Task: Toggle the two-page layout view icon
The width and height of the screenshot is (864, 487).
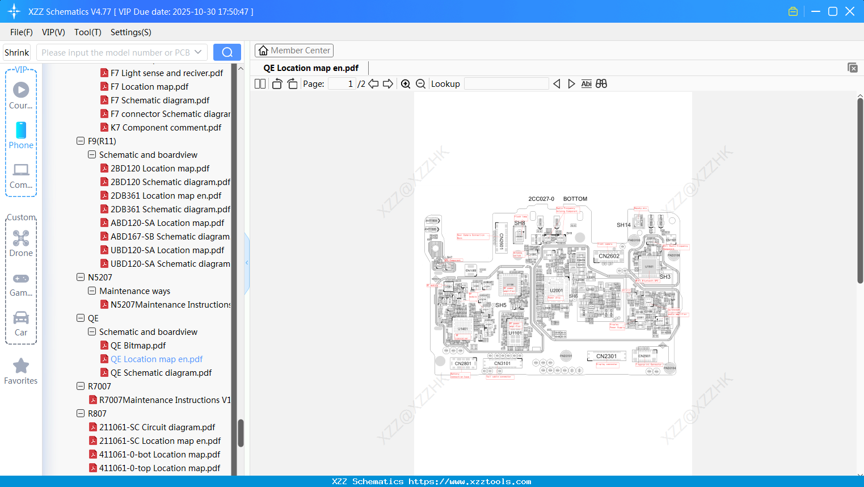Action: pyautogui.click(x=260, y=84)
